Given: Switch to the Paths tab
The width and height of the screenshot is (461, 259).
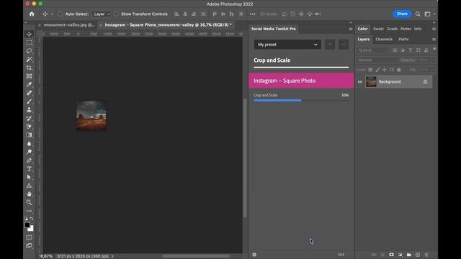Looking at the screenshot, I should [403, 39].
